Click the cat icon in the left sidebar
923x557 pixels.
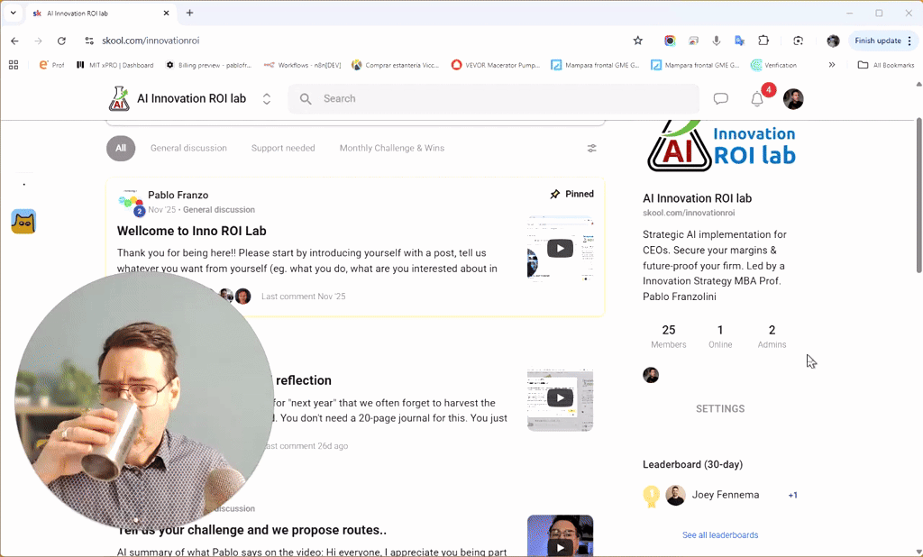tap(23, 222)
